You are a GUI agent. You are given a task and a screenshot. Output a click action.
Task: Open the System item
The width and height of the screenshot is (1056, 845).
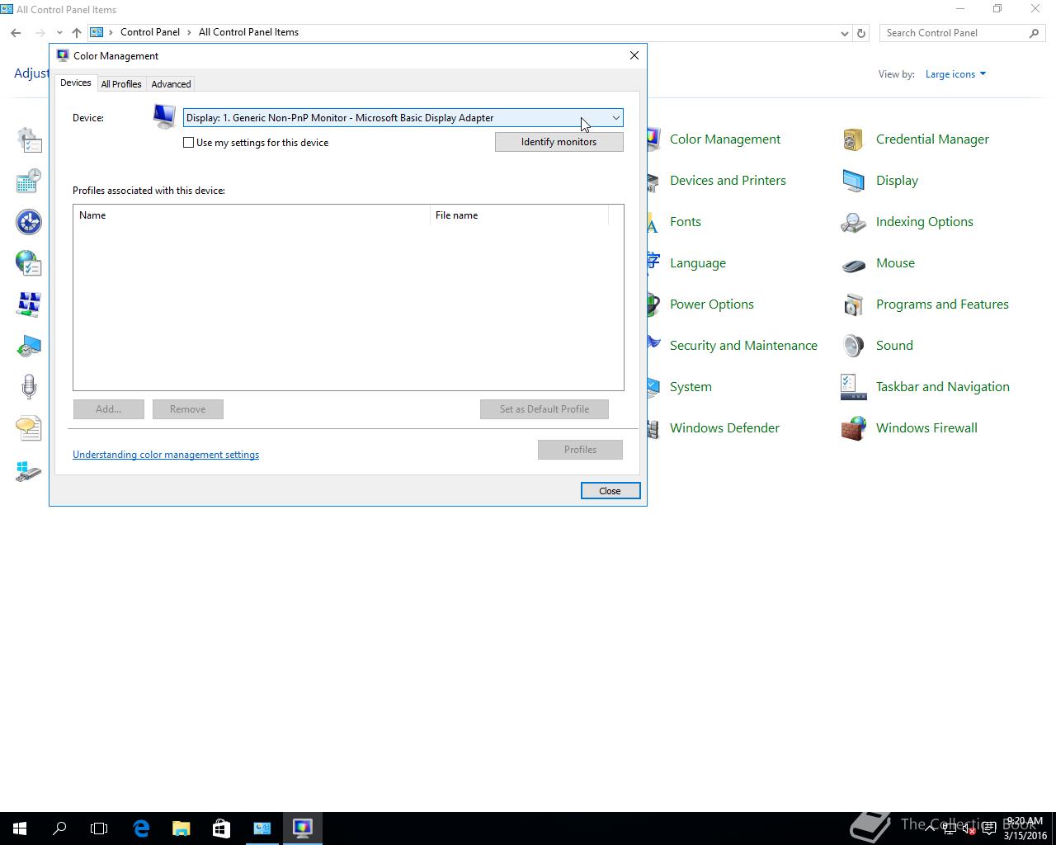(x=691, y=387)
